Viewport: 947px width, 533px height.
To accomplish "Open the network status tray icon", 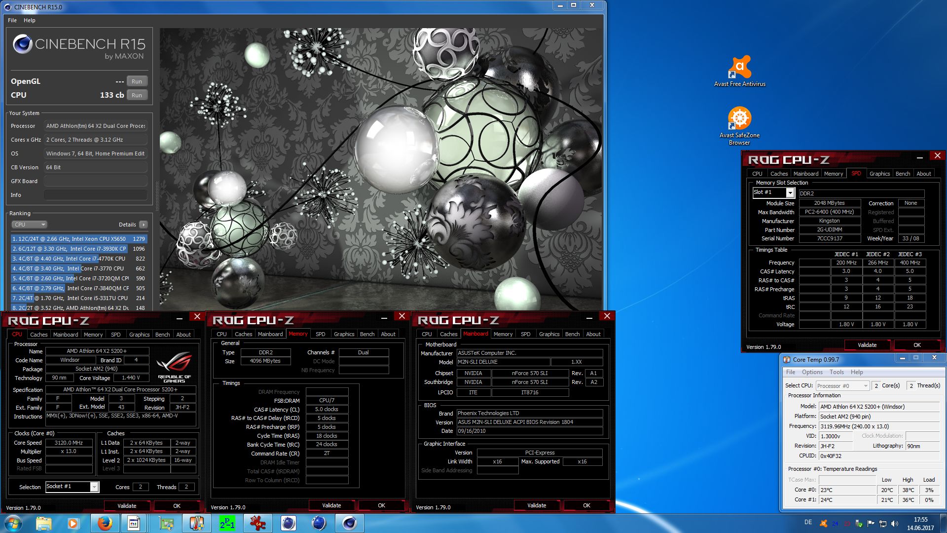I will pyautogui.click(x=882, y=524).
